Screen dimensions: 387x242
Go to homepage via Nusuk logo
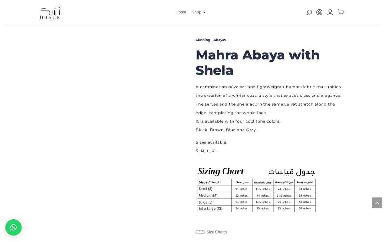coord(50,13)
